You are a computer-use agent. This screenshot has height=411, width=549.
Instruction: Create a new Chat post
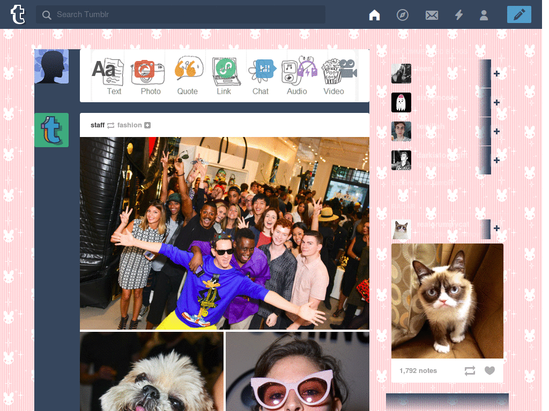pos(262,76)
